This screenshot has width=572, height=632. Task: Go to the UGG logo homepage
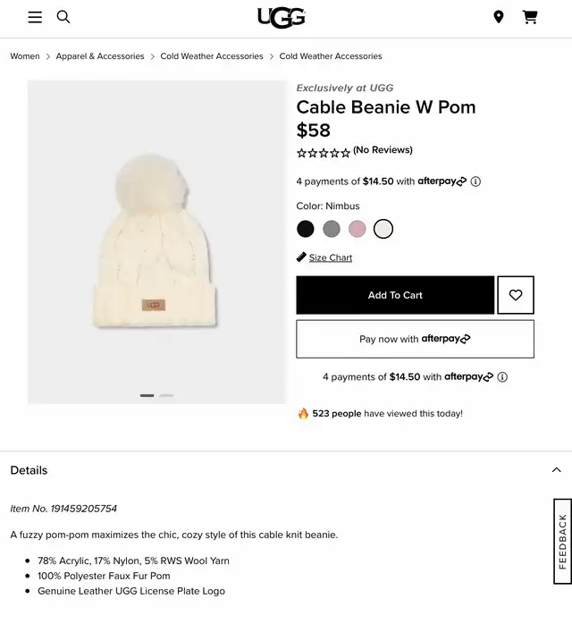[x=282, y=18]
